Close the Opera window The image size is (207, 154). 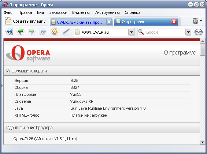[x=202, y=5]
